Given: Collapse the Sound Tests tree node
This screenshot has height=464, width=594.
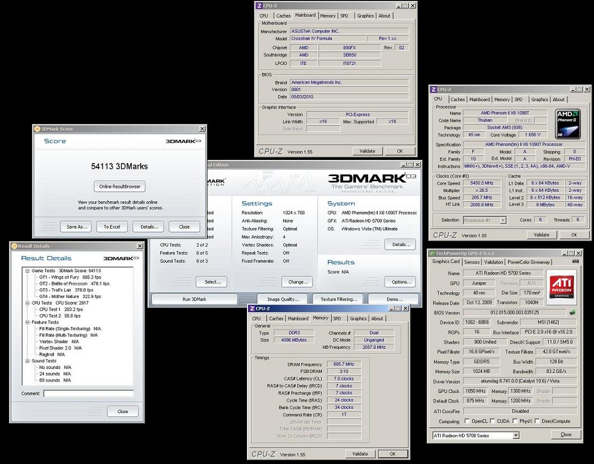Looking at the screenshot, I should tap(27, 361).
